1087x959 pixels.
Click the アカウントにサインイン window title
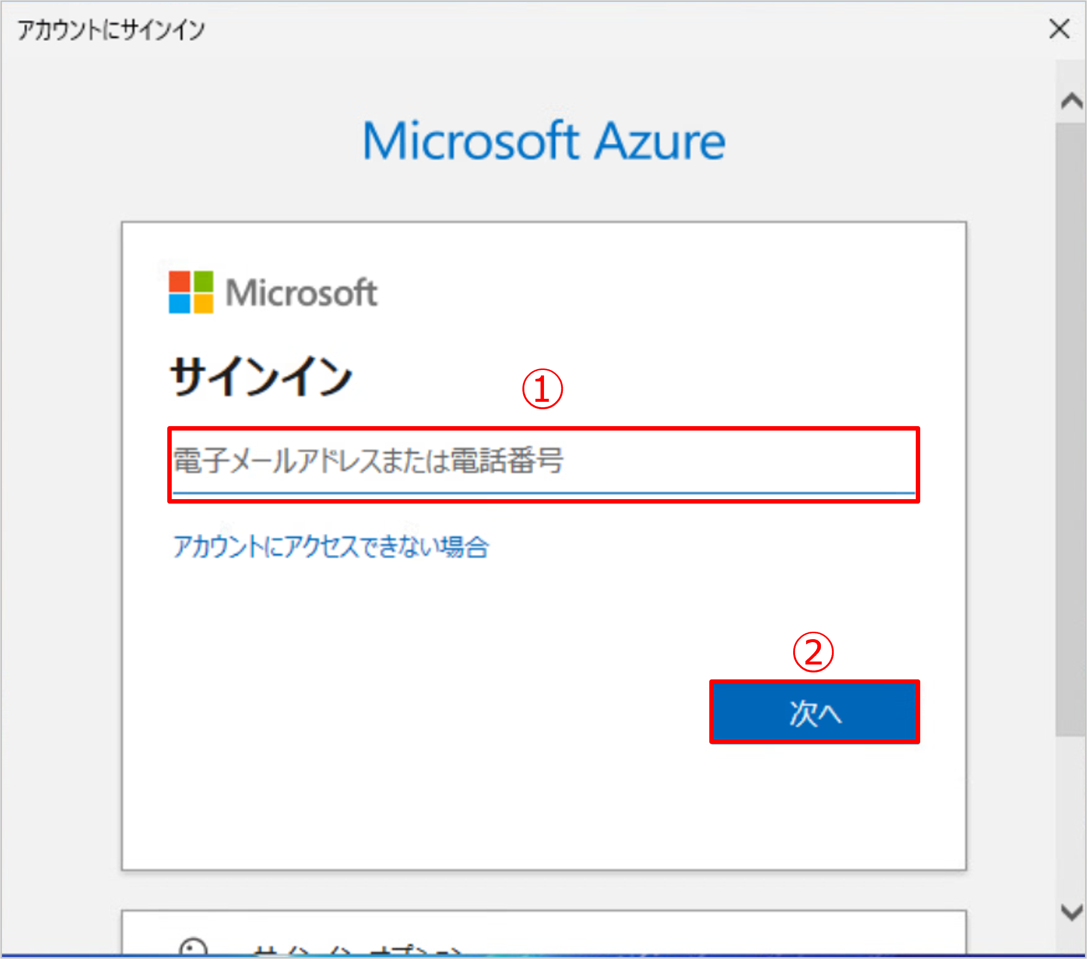pyautogui.click(x=111, y=29)
